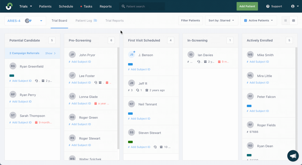Screen dimensions: 302x165
Task: Click the flag icon beside Patient Log
Action: 95,21
